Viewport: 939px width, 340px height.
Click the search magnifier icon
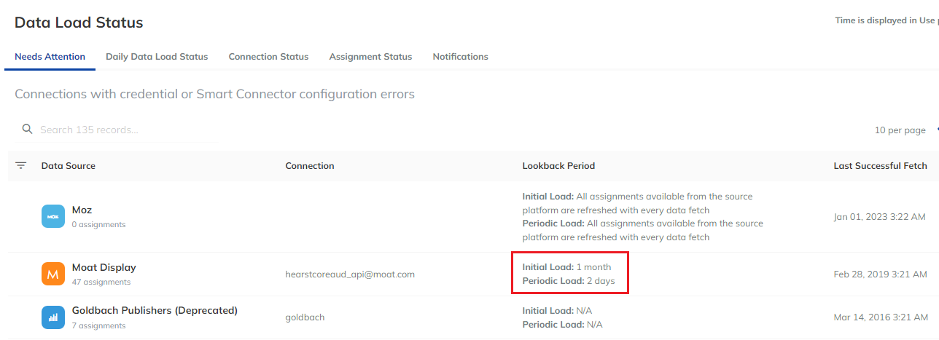point(28,130)
